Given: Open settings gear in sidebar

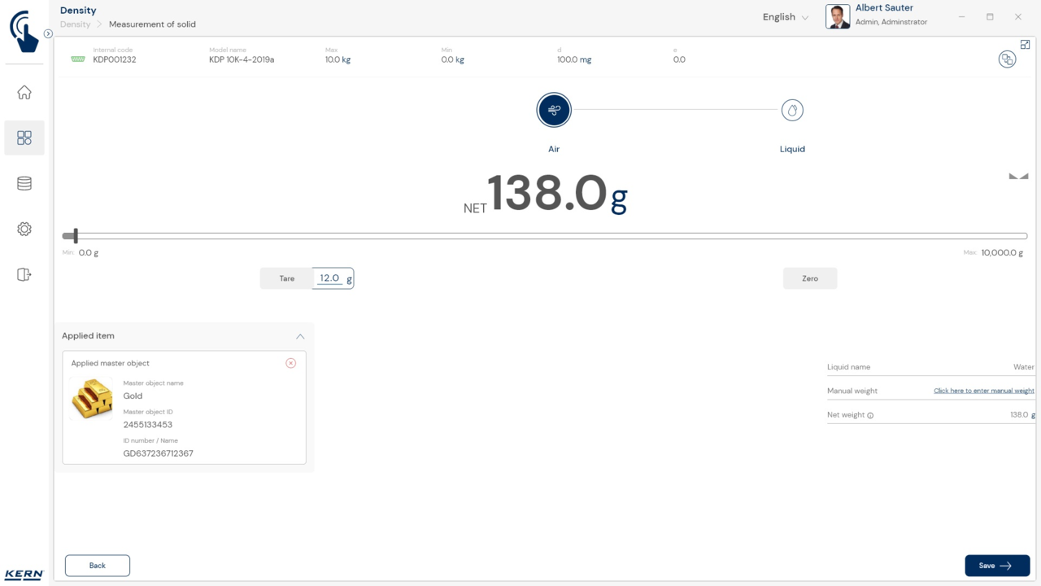Looking at the screenshot, I should click(x=24, y=230).
